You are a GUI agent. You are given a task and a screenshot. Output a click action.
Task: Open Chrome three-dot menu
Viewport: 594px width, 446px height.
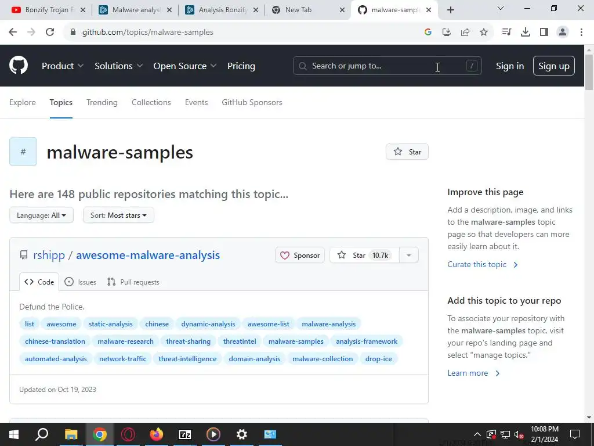(x=581, y=33)
